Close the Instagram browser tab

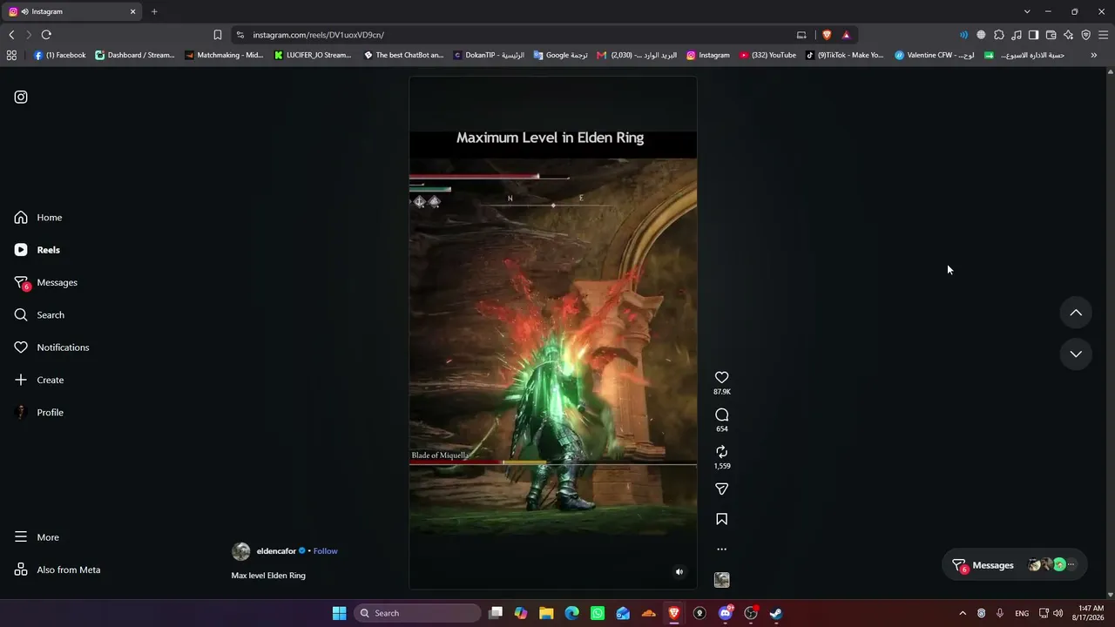[133, 11]
